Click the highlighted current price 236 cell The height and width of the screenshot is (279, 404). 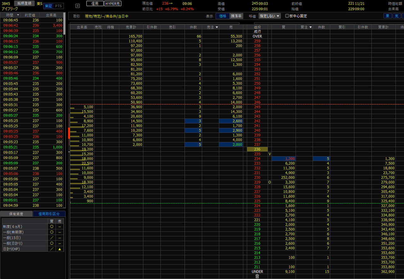click(257, 149)
